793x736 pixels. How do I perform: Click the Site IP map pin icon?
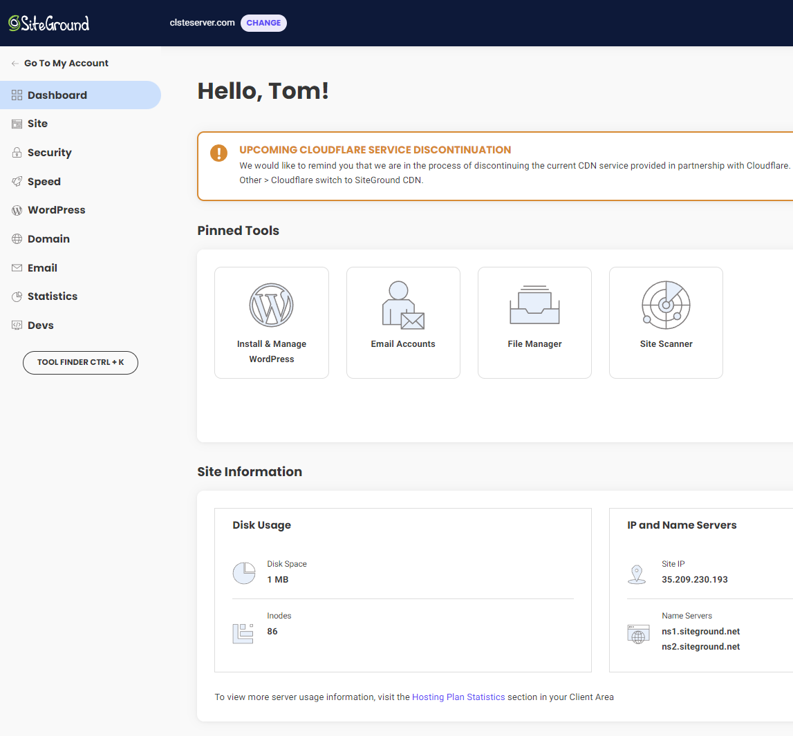(637, 575)
